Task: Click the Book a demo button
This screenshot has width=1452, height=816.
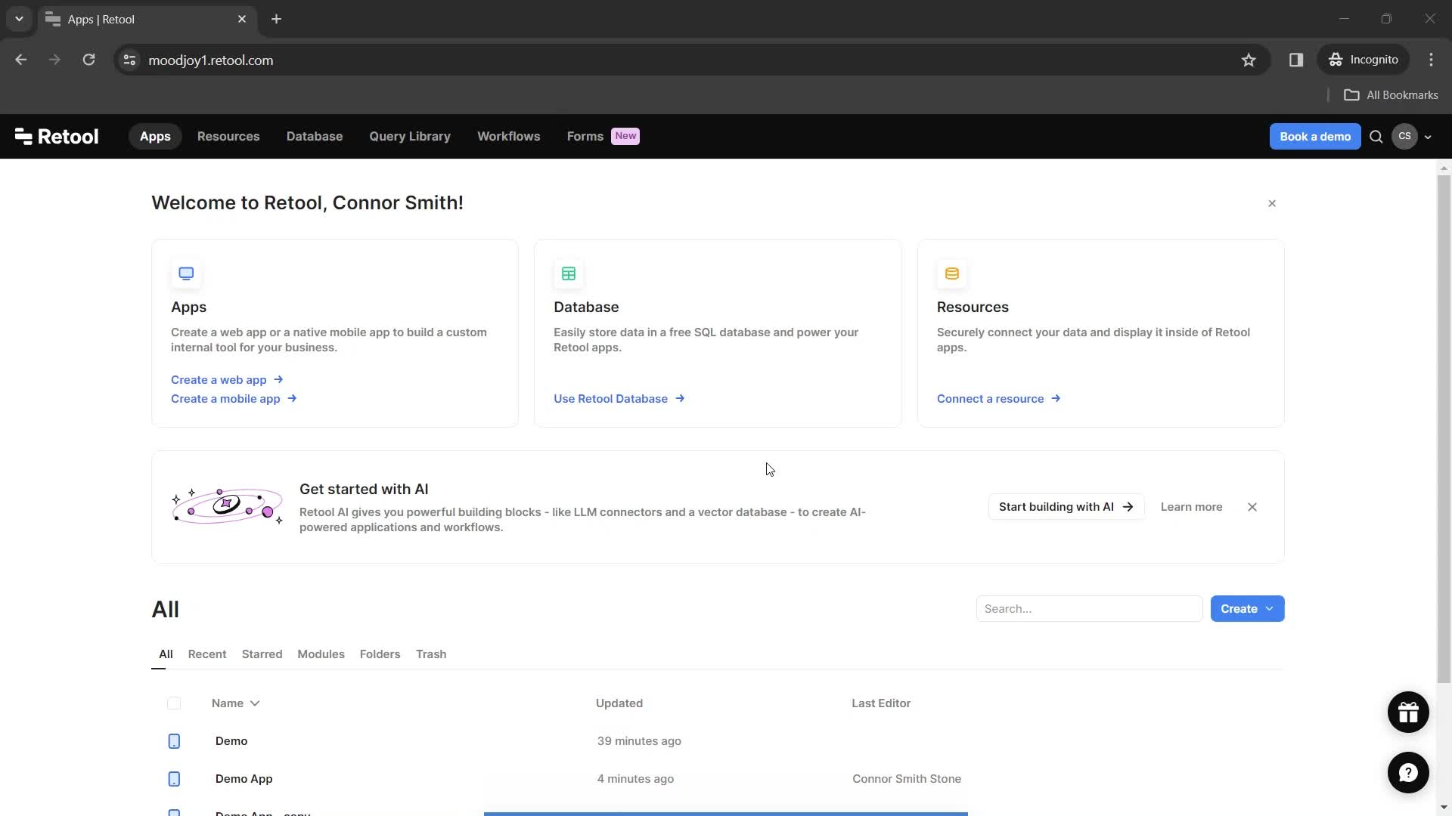Action: coord(1315,135)
